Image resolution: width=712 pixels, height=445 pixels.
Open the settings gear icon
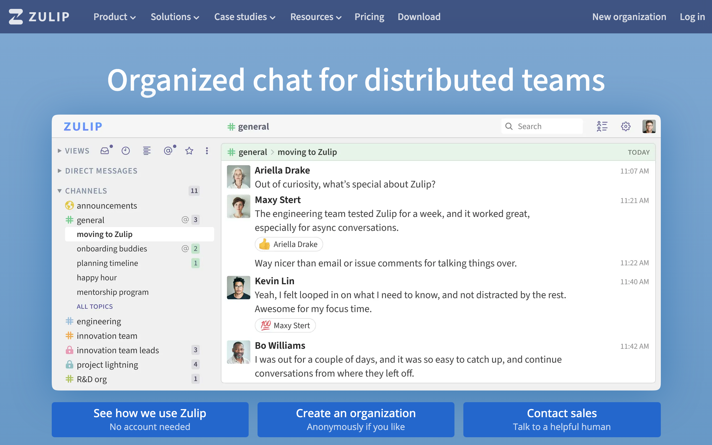point(626,126)
